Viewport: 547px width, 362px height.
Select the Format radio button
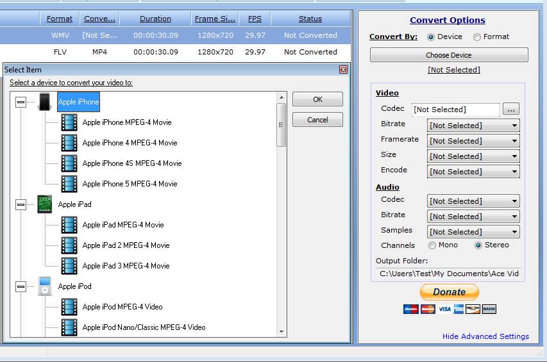coord(476,37)
